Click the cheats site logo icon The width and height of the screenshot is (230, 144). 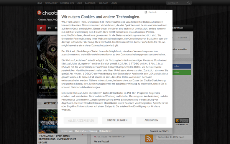click(x=39, y=13)
